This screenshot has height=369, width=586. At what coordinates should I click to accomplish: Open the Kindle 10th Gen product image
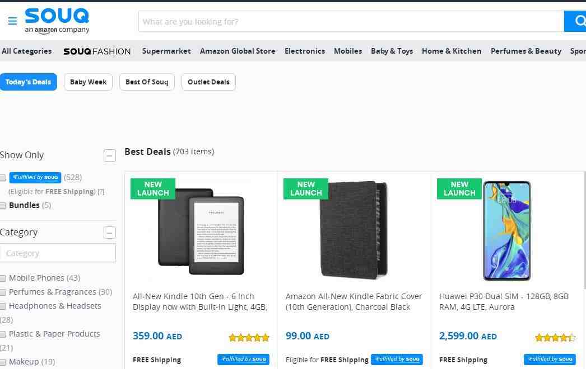tap(201, 231)
